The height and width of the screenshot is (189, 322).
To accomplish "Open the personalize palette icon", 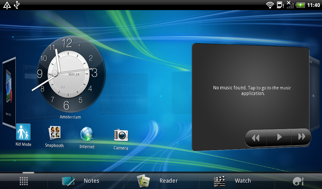I will (x=298, y=181).
